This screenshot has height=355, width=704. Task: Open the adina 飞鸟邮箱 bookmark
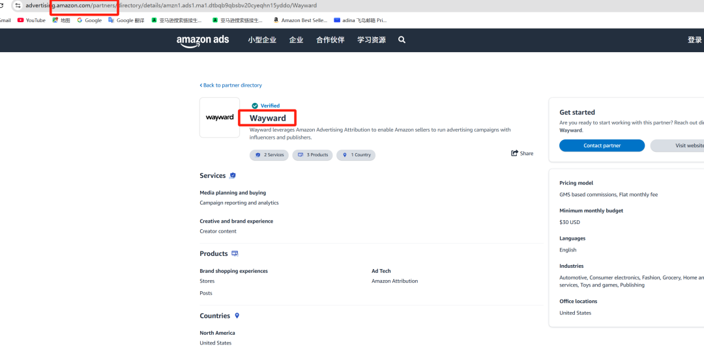[360, 20]
